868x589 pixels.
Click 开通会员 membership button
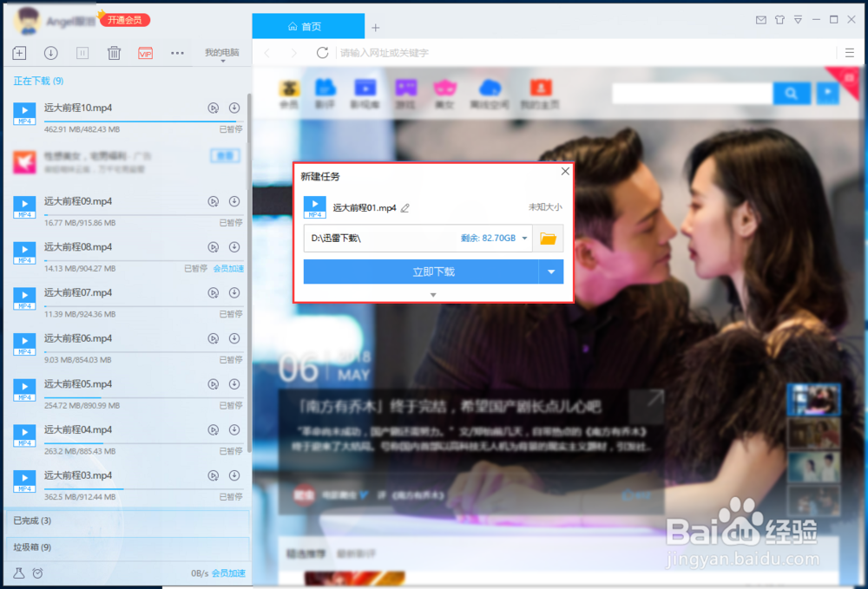pyautogui.click(x=124, y=21)
